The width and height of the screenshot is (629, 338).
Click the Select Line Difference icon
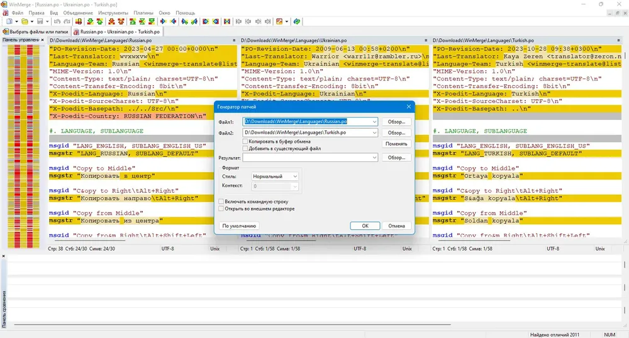(x=79, y=21)
